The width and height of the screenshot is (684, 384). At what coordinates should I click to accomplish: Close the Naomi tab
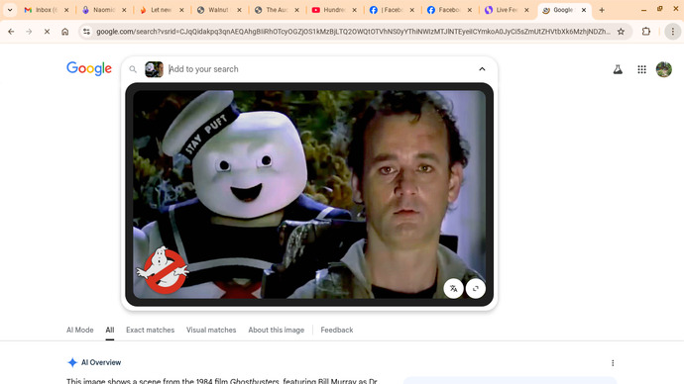(124, 10)
